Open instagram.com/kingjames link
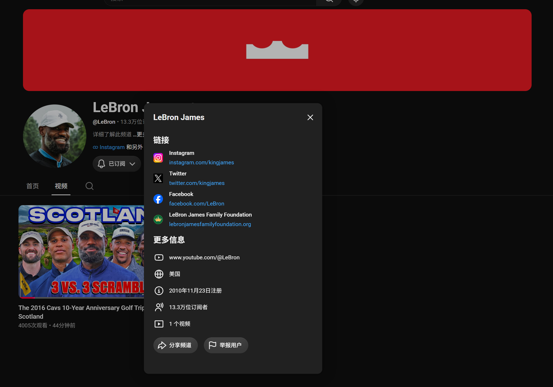The height and width of the screenshot is (387, 553). pos(201,163)
